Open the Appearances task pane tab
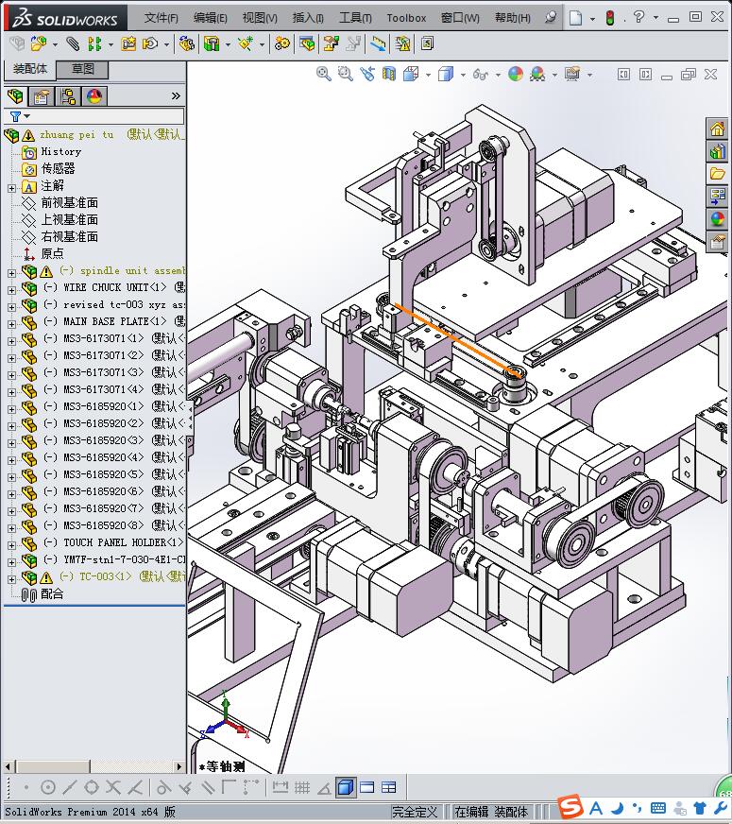Image resolution: width=732 pixels, height=824 pixels. (717, 219)
